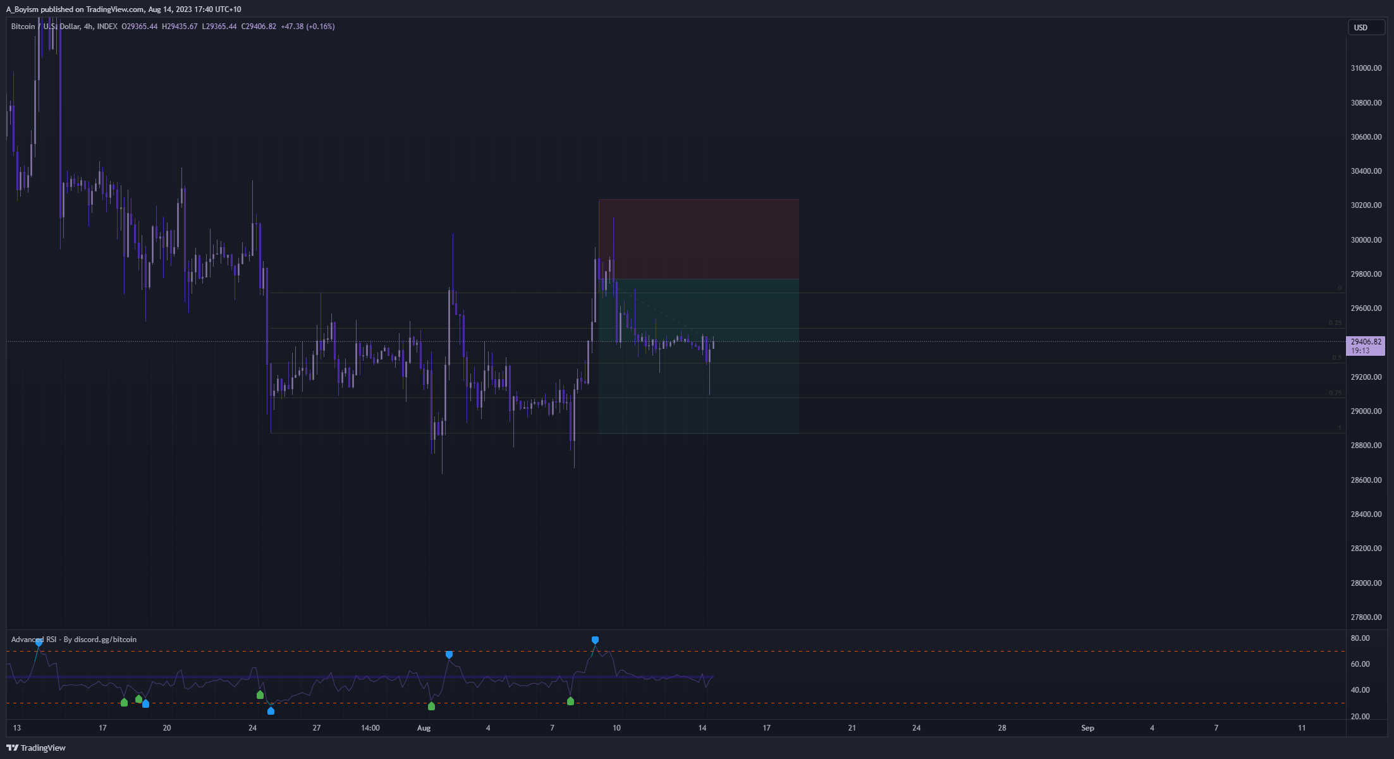
Task: Click the TradingView logo
Action: pos(36,748)
